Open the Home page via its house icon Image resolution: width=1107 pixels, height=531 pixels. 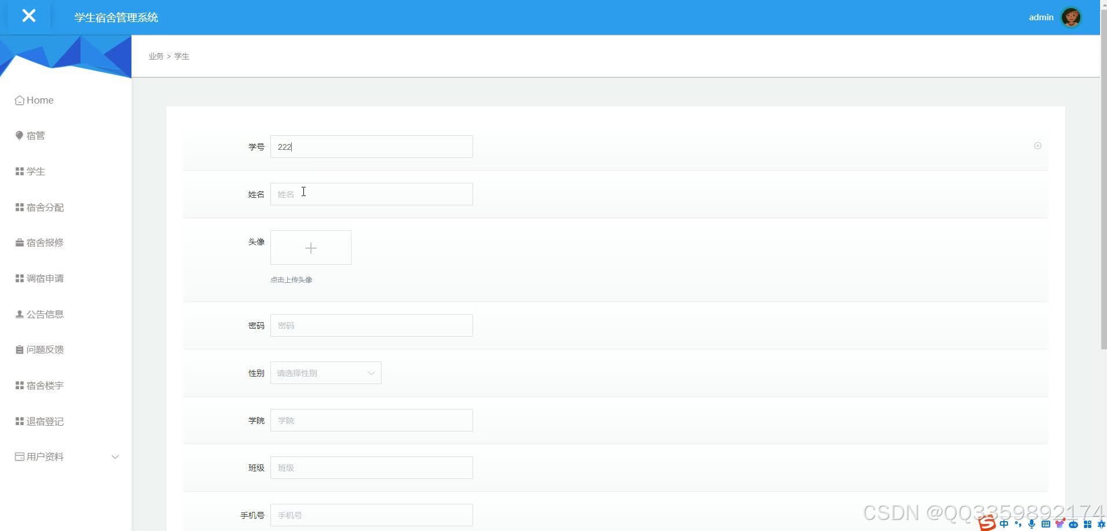[x=20, y=100]
